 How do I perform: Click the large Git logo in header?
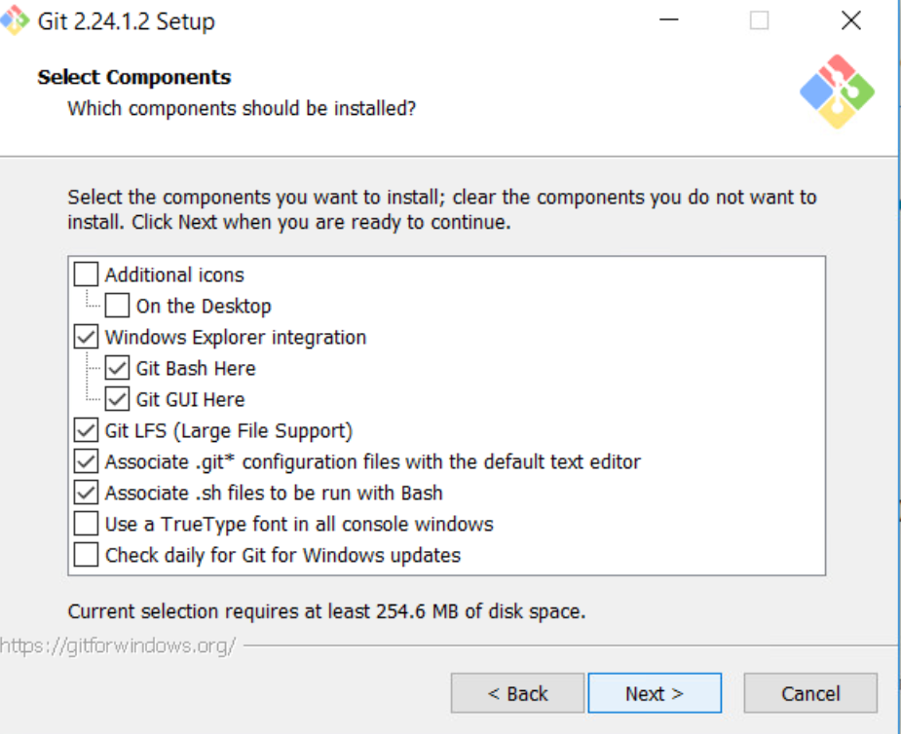coord(837,92)
